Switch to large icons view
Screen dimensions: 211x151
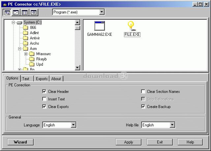7,12
